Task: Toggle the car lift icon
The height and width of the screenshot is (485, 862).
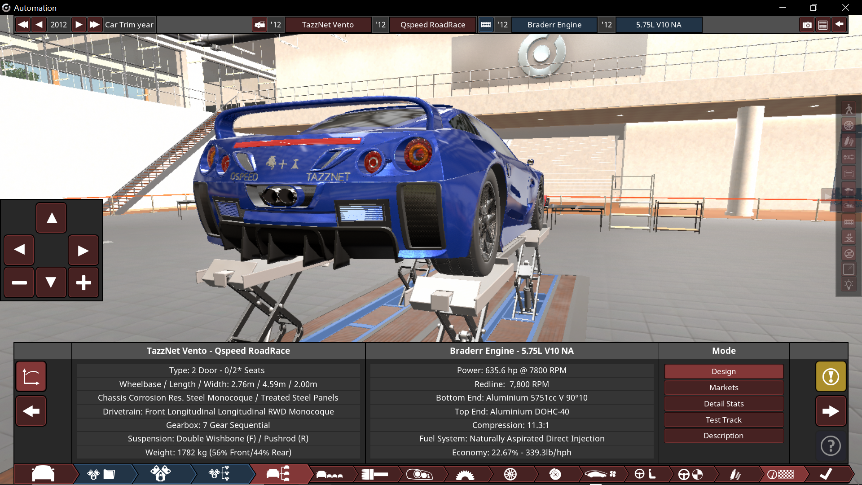Action: (849, 238)
